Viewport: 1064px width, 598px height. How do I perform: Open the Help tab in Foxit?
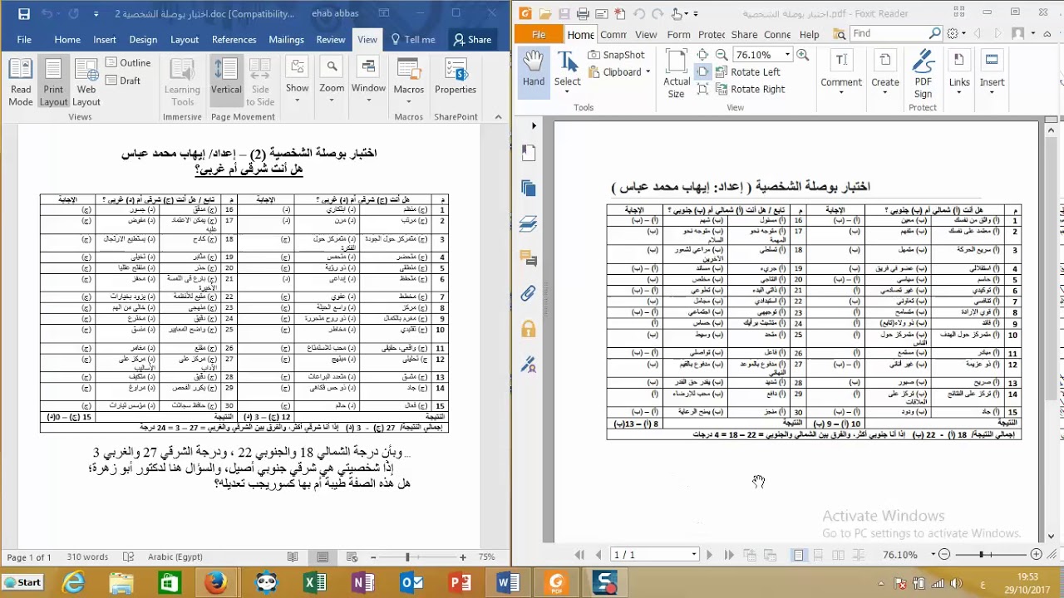pos(809,34)
